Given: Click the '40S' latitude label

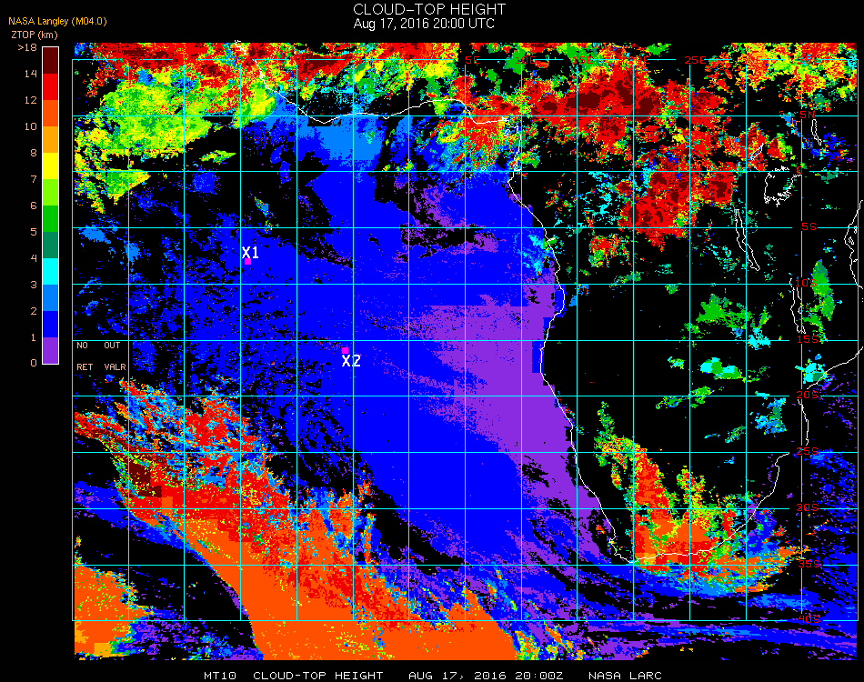Looking at the screenshot, I should point(809,620).
